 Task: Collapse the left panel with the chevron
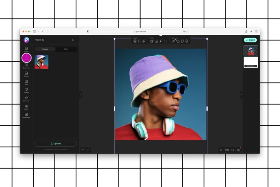point(80,95)
